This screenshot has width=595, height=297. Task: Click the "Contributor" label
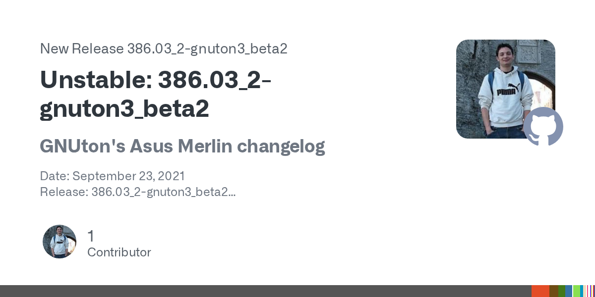coord(119,252)
